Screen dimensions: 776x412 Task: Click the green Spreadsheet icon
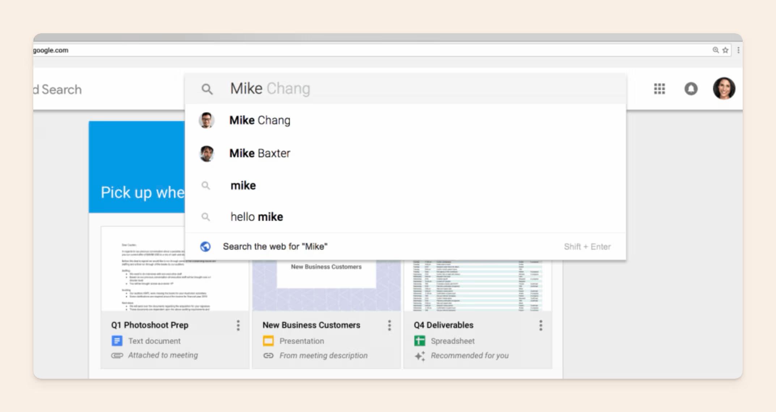pyautogui.click(x=420, y=341)
